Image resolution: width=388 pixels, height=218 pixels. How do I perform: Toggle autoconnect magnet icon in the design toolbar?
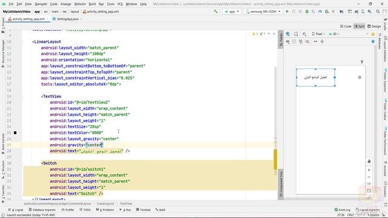pos(294,42)
